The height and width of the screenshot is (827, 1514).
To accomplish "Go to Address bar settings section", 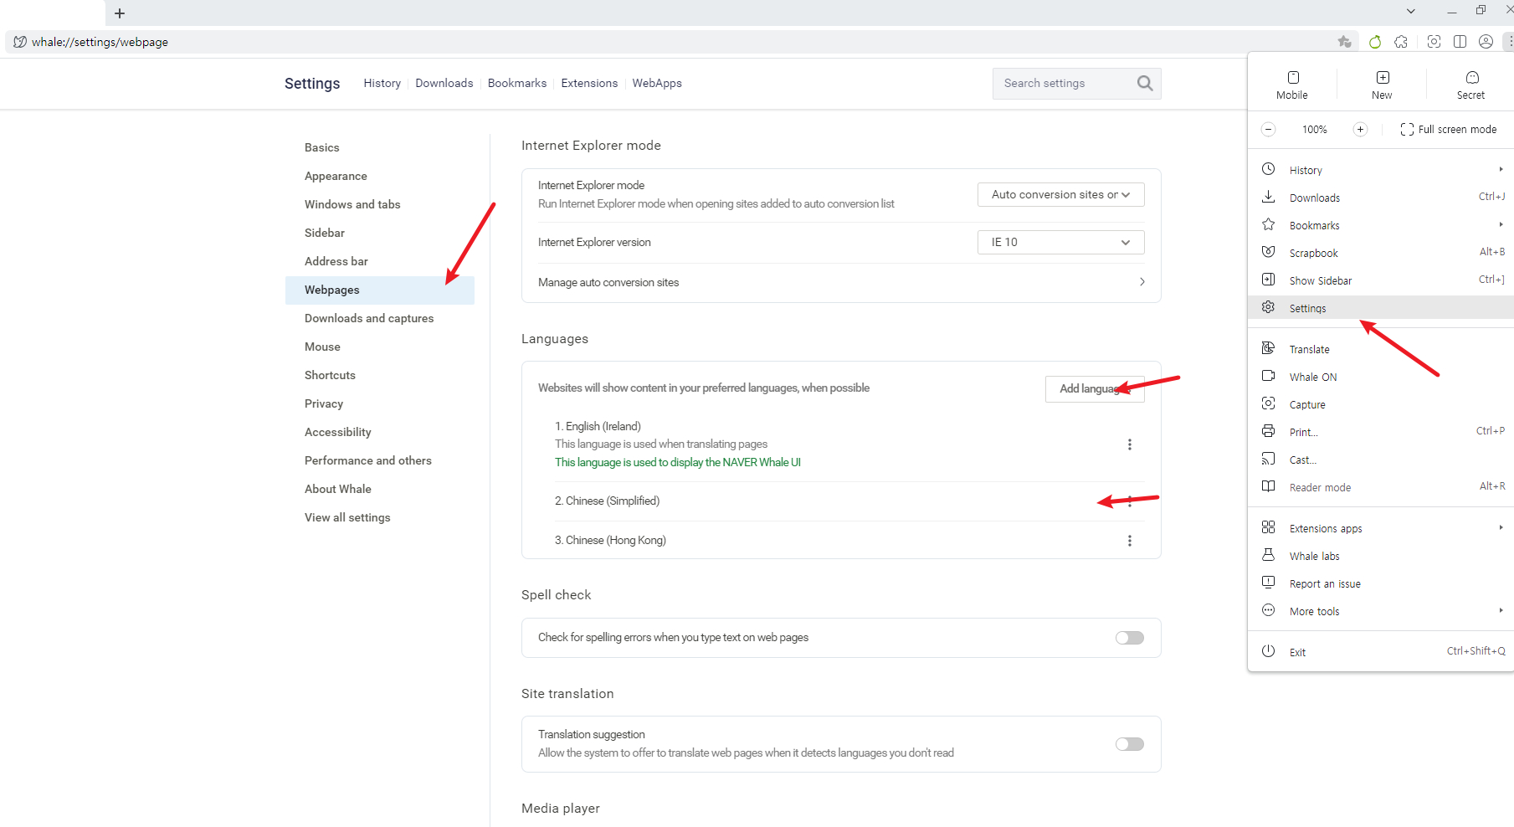I will pyautogui.click(x=336, y=261).
